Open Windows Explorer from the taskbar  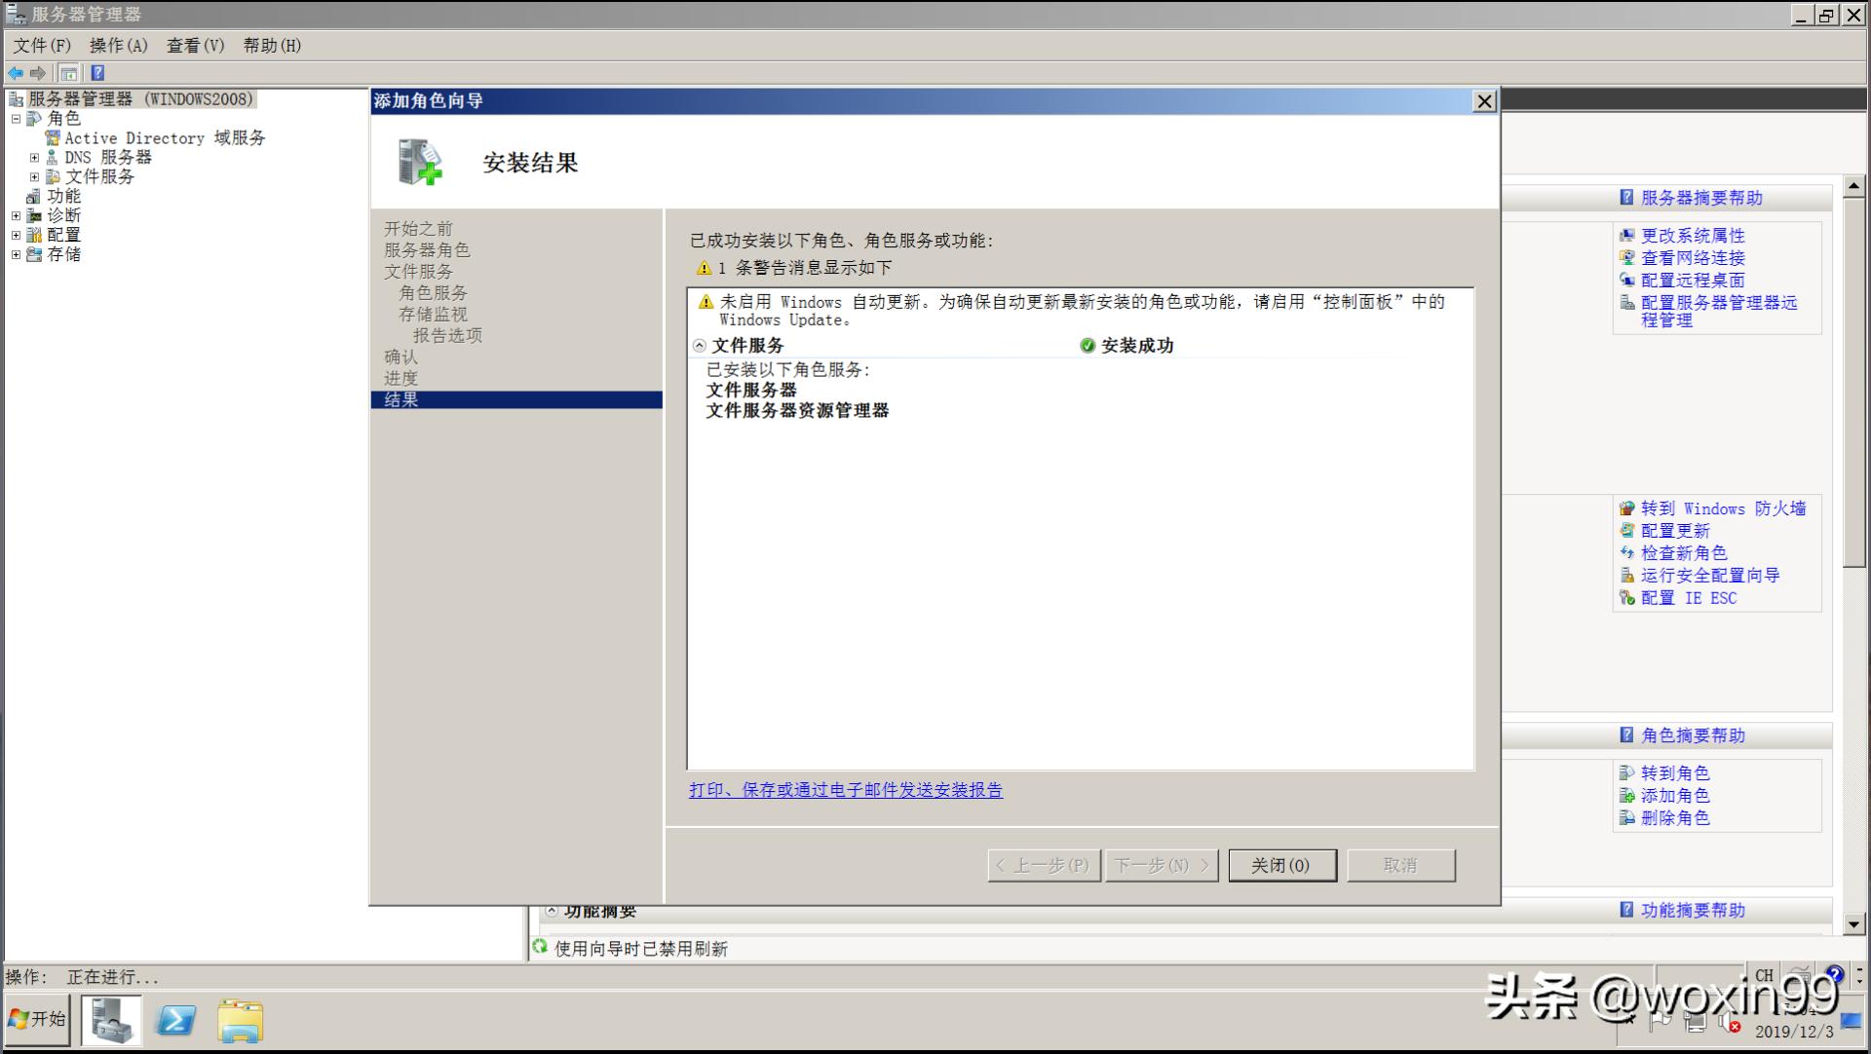pyautogui.click(x=241, y=1020)
